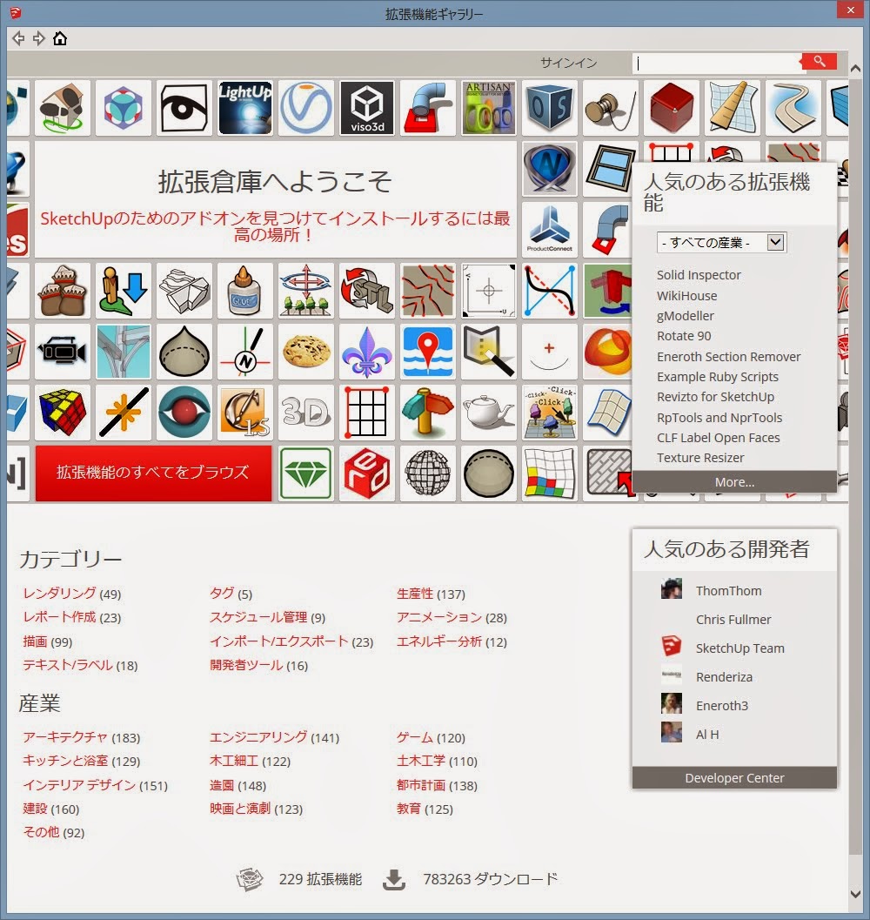Viewport: 870px width, 920px height.
Task: Open the すべての産業 industry dropdown
Action: click(721, 242)
